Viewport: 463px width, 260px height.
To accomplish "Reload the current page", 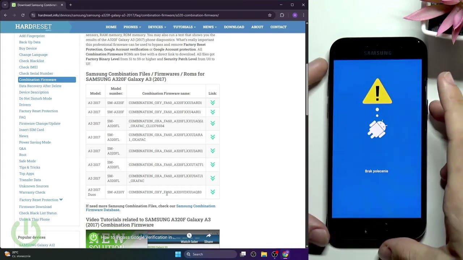I will pos(23,15).
